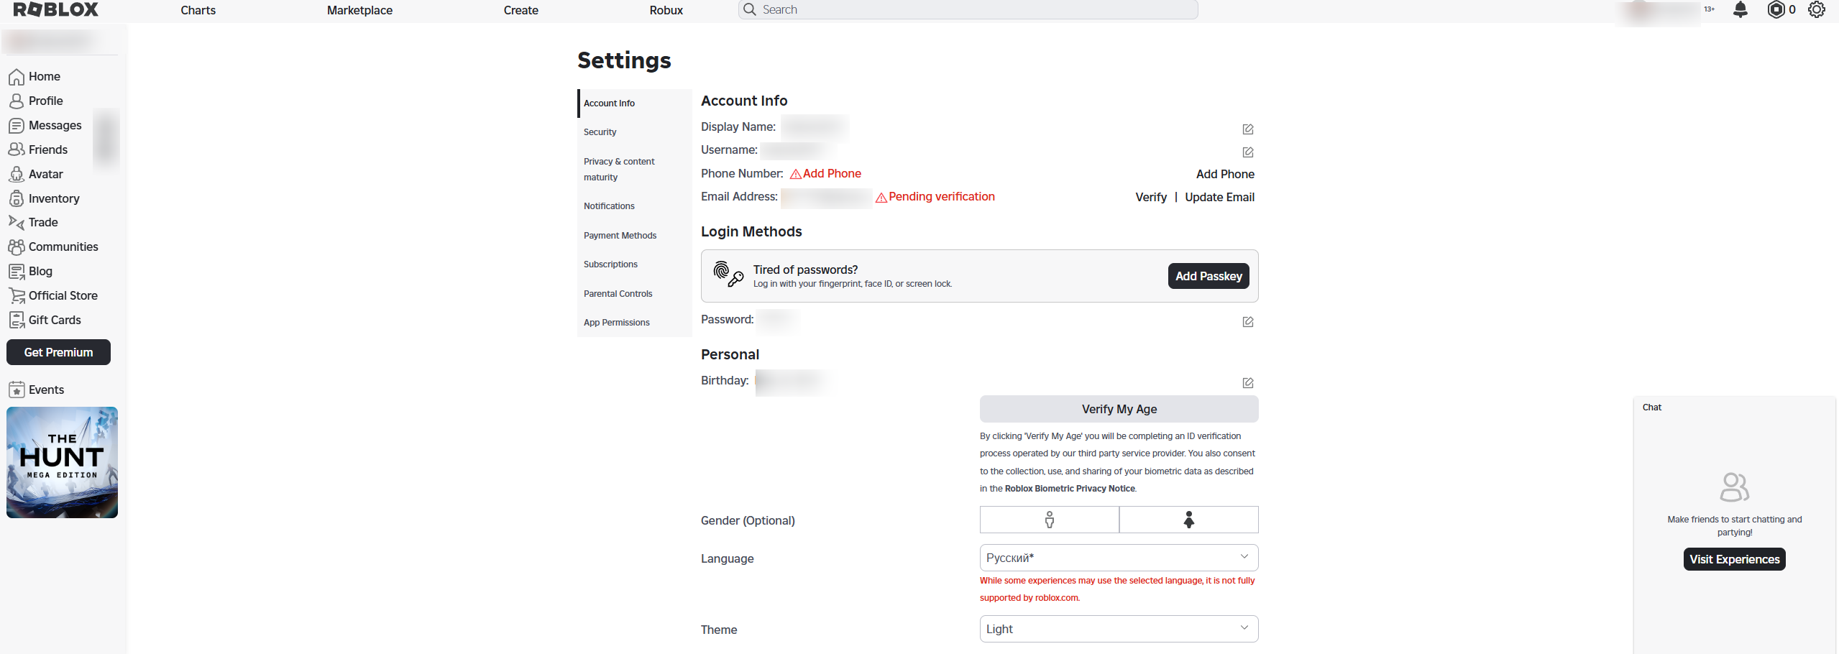Screen dimensions: 1839x654
Task: Open Inventory from sidebar
Action: [x=44, y=198]
